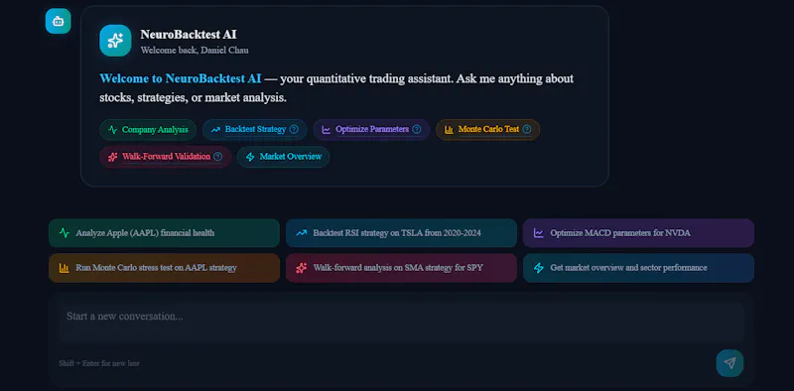This screenshot has width=794, height=391.
Task: Click the Company Analysis chip
Action: pyautogui.click(x=148, y=130)
